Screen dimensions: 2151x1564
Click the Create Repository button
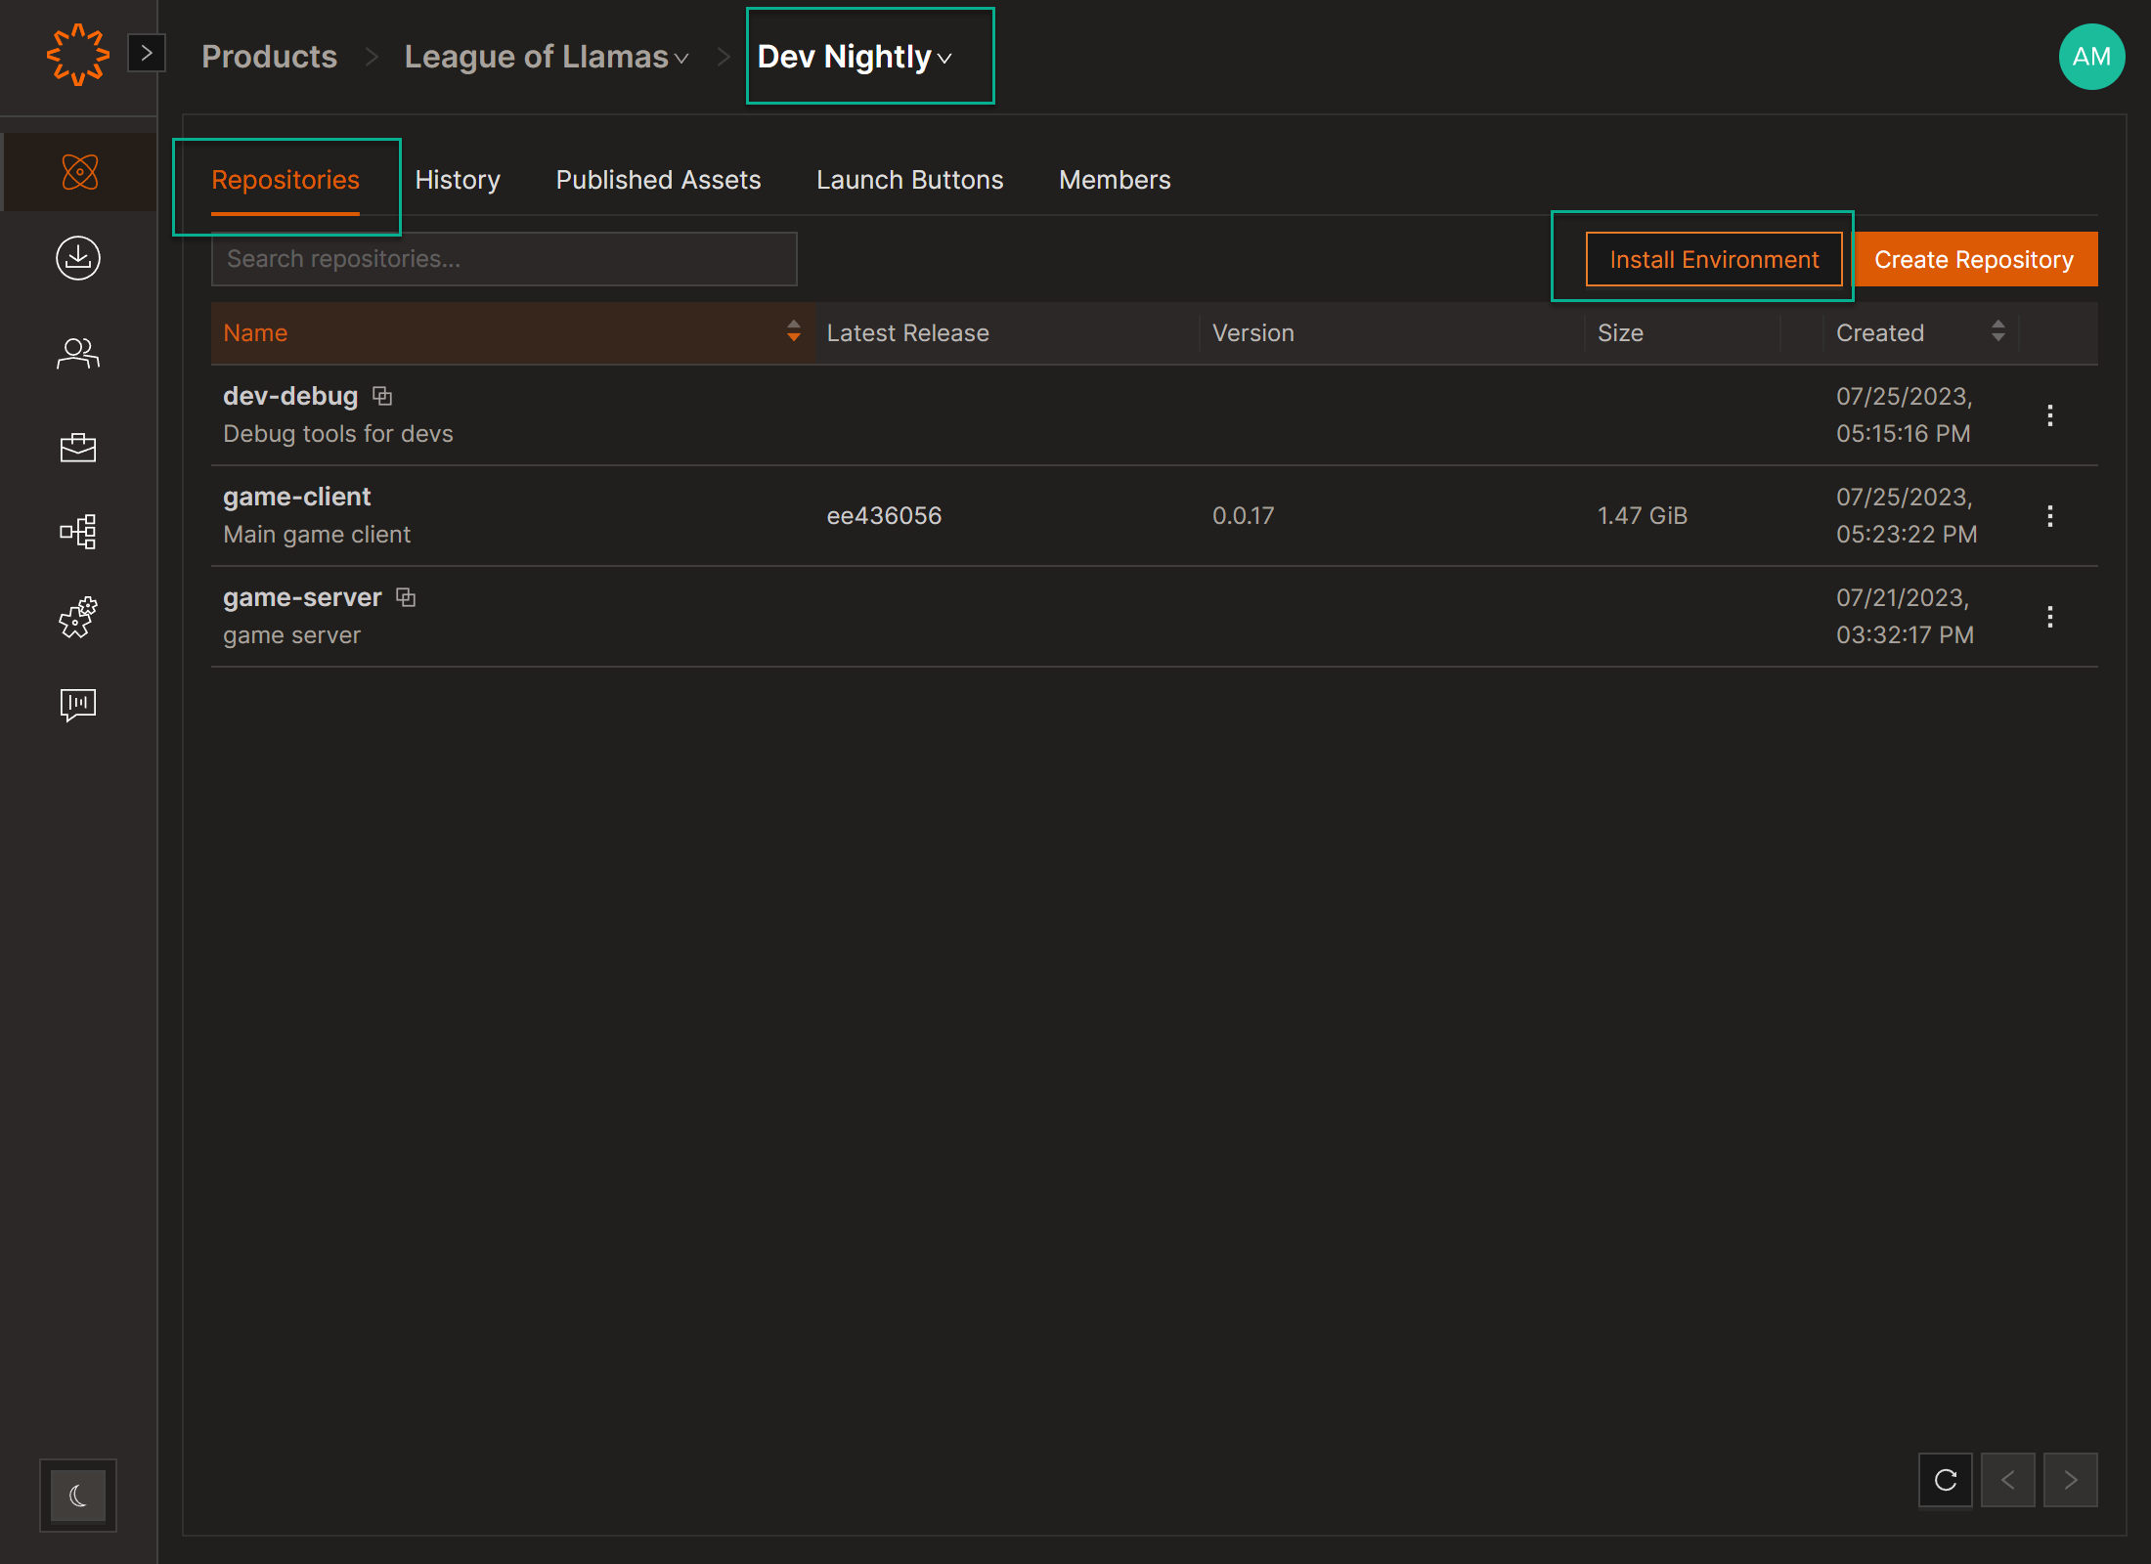1974,259
